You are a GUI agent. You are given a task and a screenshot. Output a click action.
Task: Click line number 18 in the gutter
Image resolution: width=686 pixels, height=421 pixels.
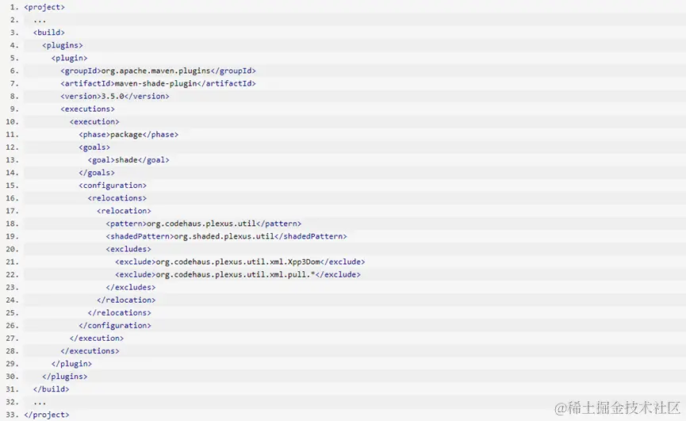[x=12, y=224]
